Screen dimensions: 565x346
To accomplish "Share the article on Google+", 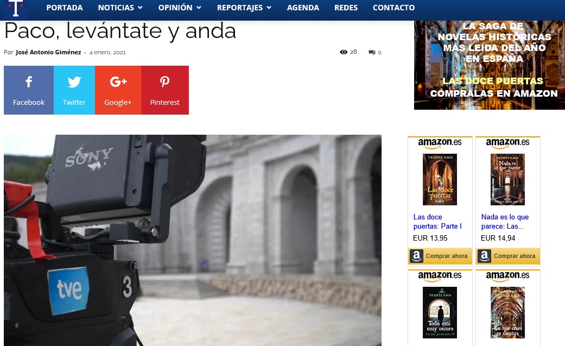I will pyautogui.click(x=118, y=90).
